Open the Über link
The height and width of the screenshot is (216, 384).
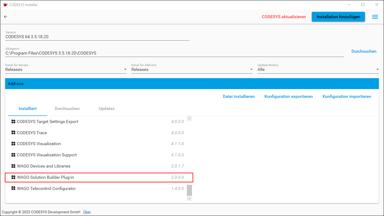87,212
